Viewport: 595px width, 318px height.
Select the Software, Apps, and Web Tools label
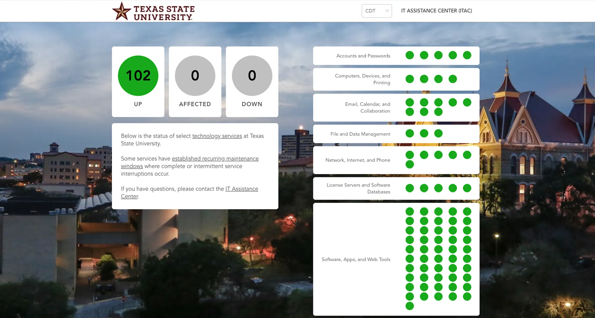tap(356, 260)
